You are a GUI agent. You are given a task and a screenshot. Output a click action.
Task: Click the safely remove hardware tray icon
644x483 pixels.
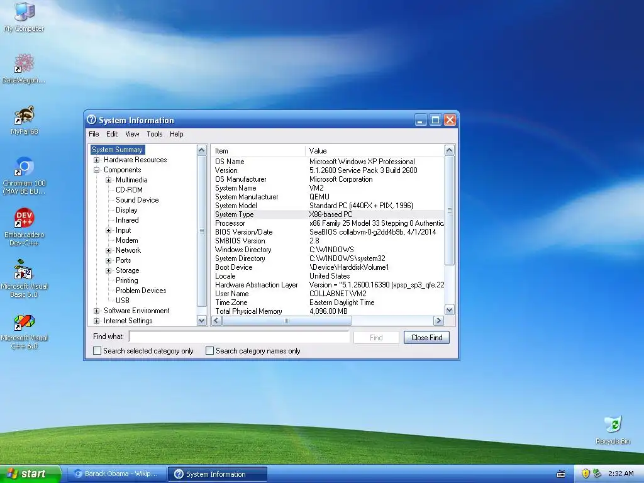coord(597,474)
